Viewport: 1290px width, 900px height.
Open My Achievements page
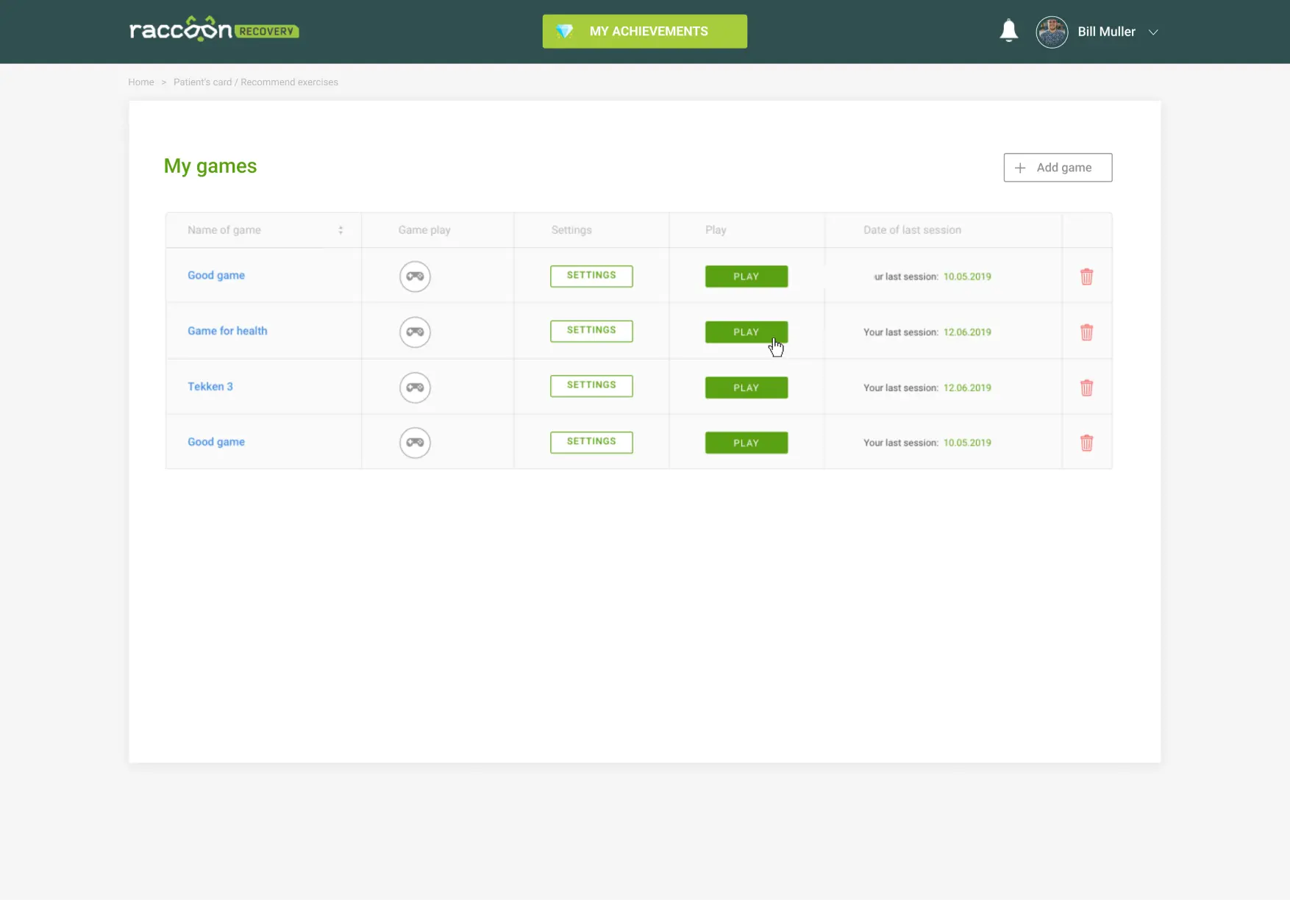pos(644,32)
